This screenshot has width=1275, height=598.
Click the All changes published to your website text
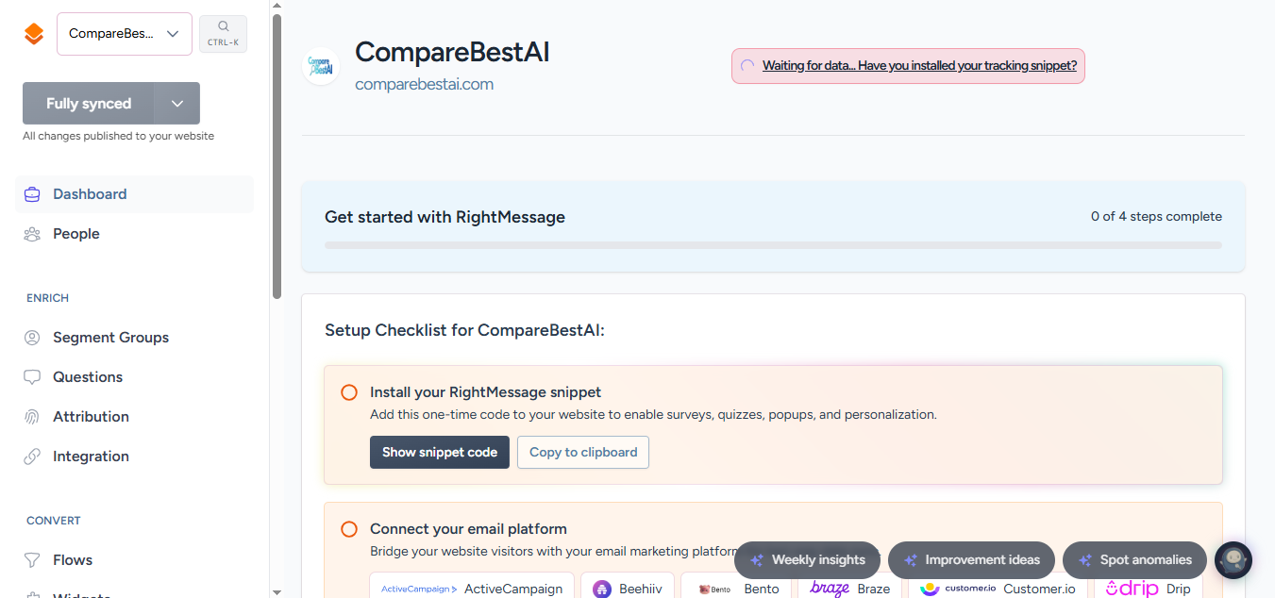tap(118, 136)
